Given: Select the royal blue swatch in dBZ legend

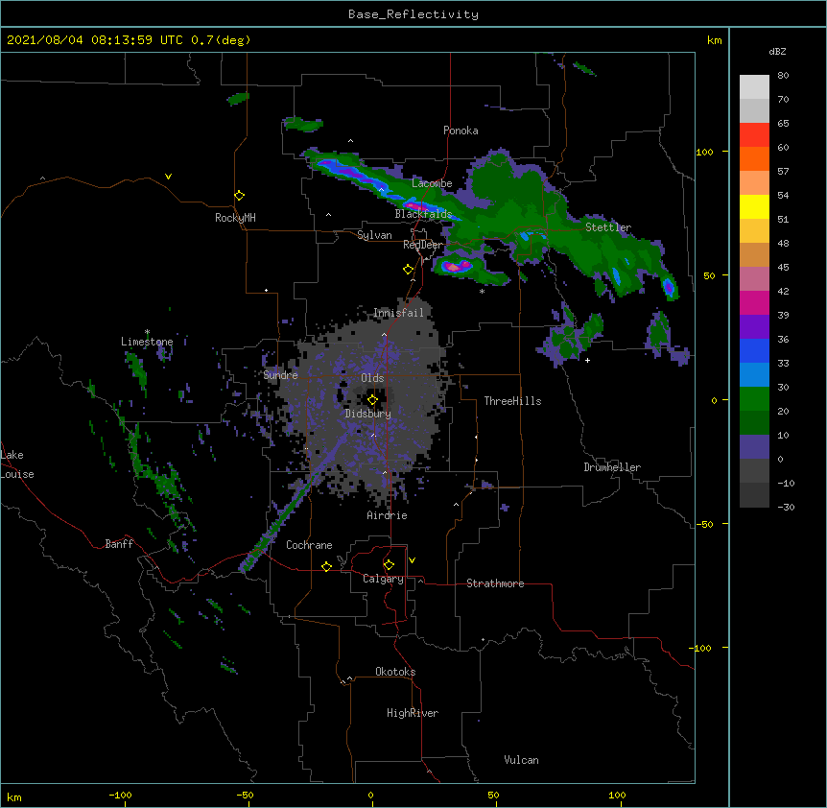Looking at the screenshot, I should click(x=754, y=350).
